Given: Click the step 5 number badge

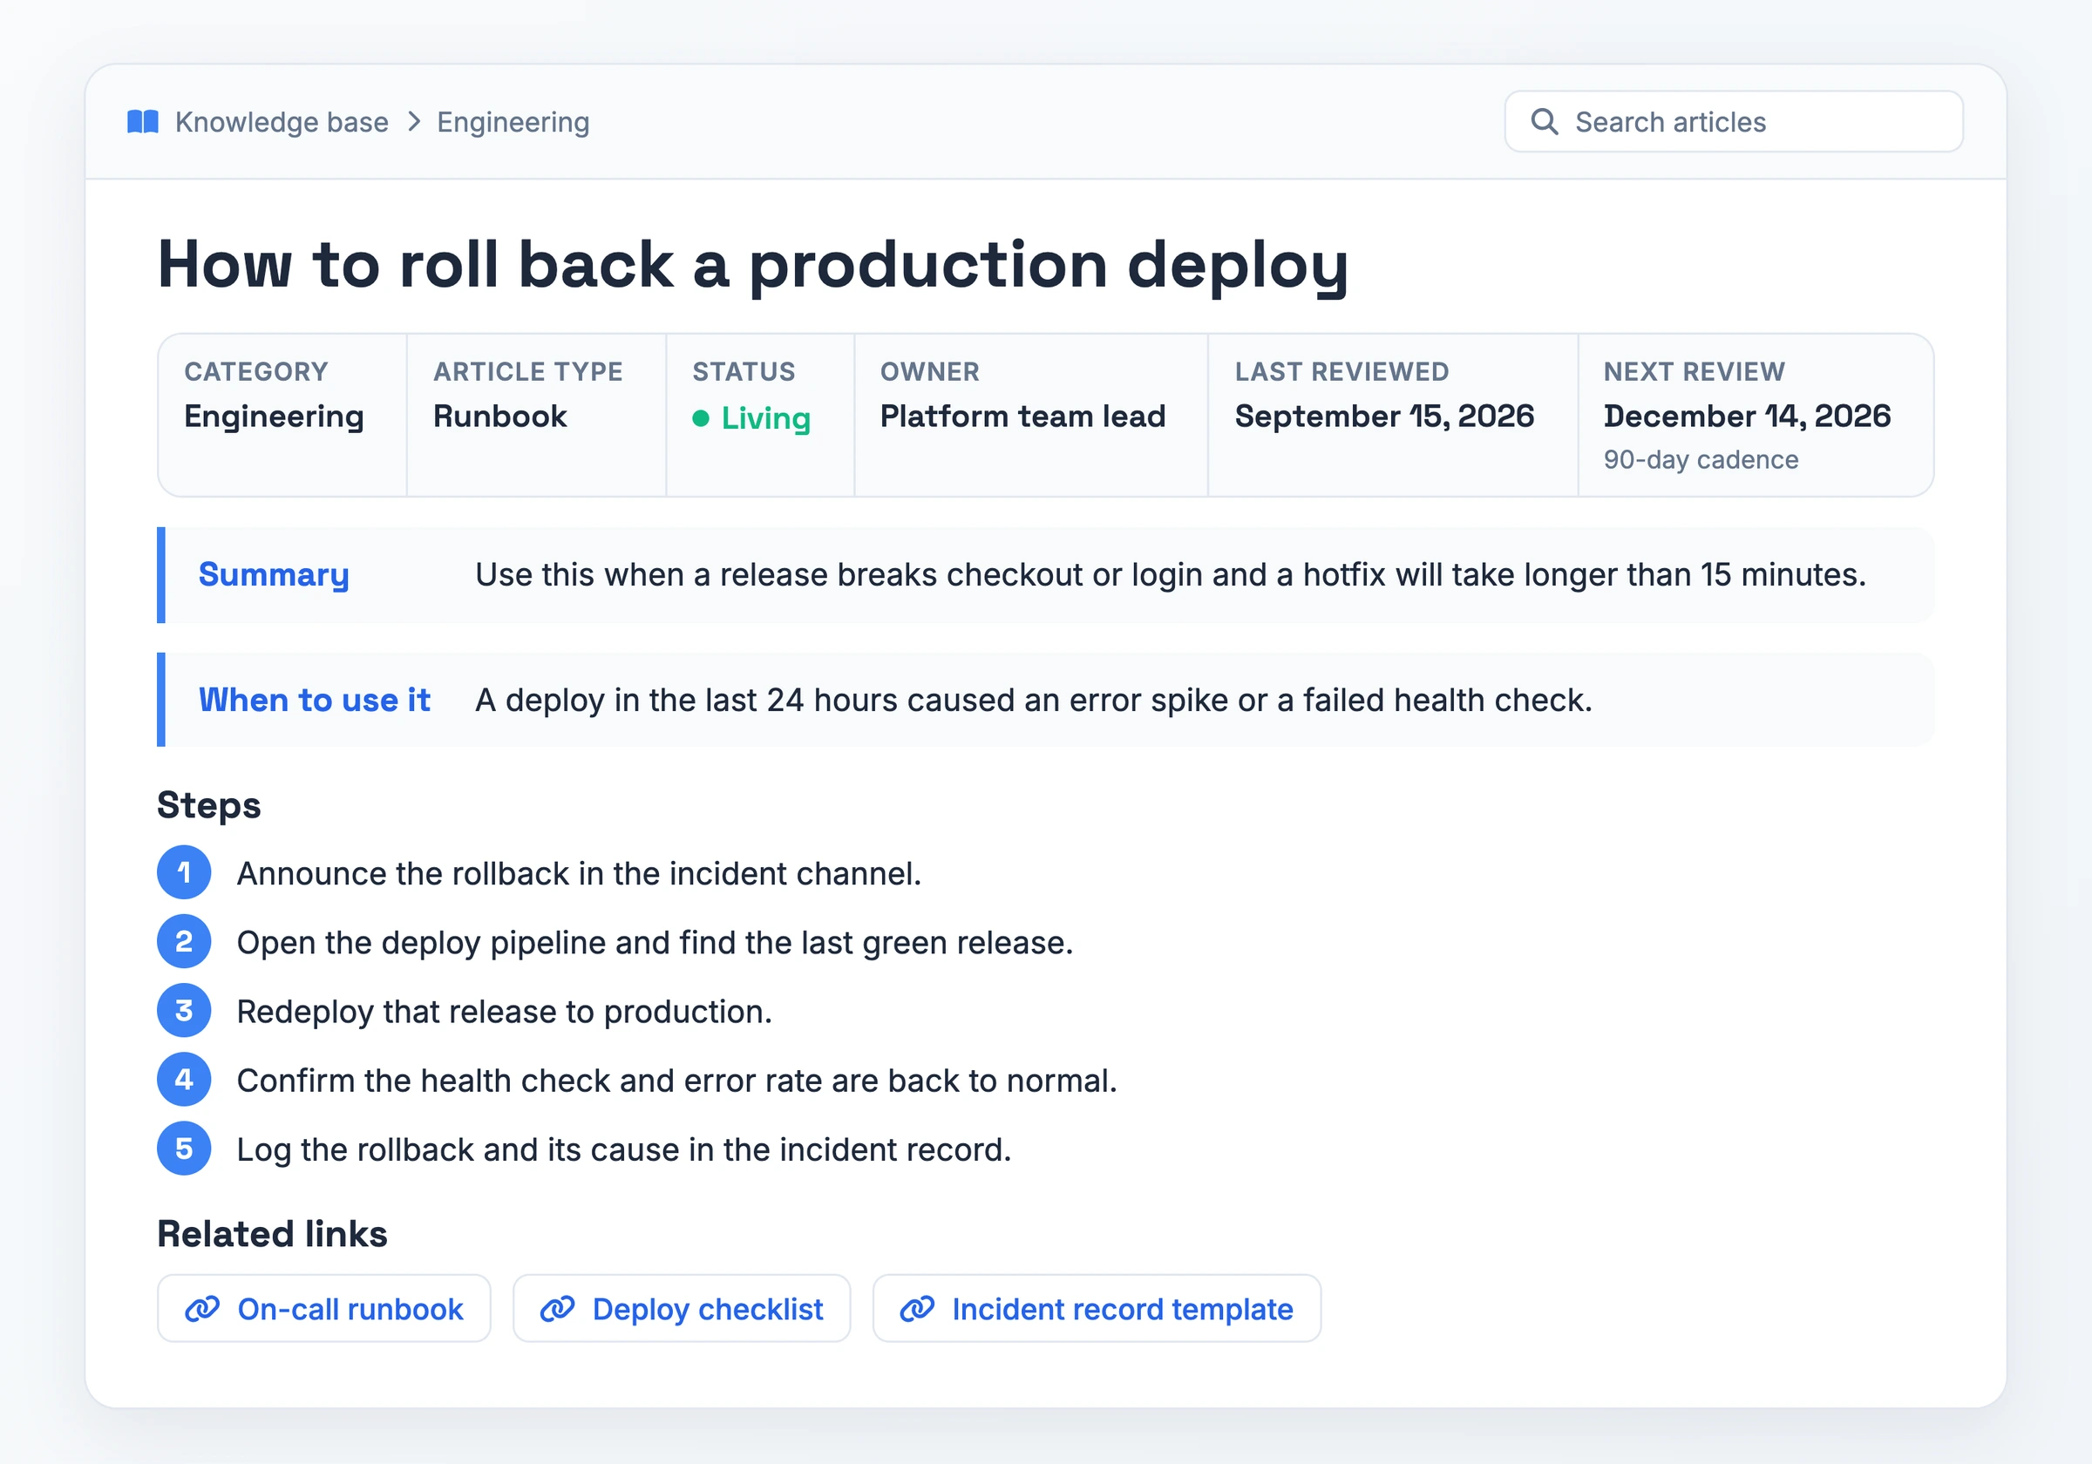Looking at the screenshot, I should 184,1149.
